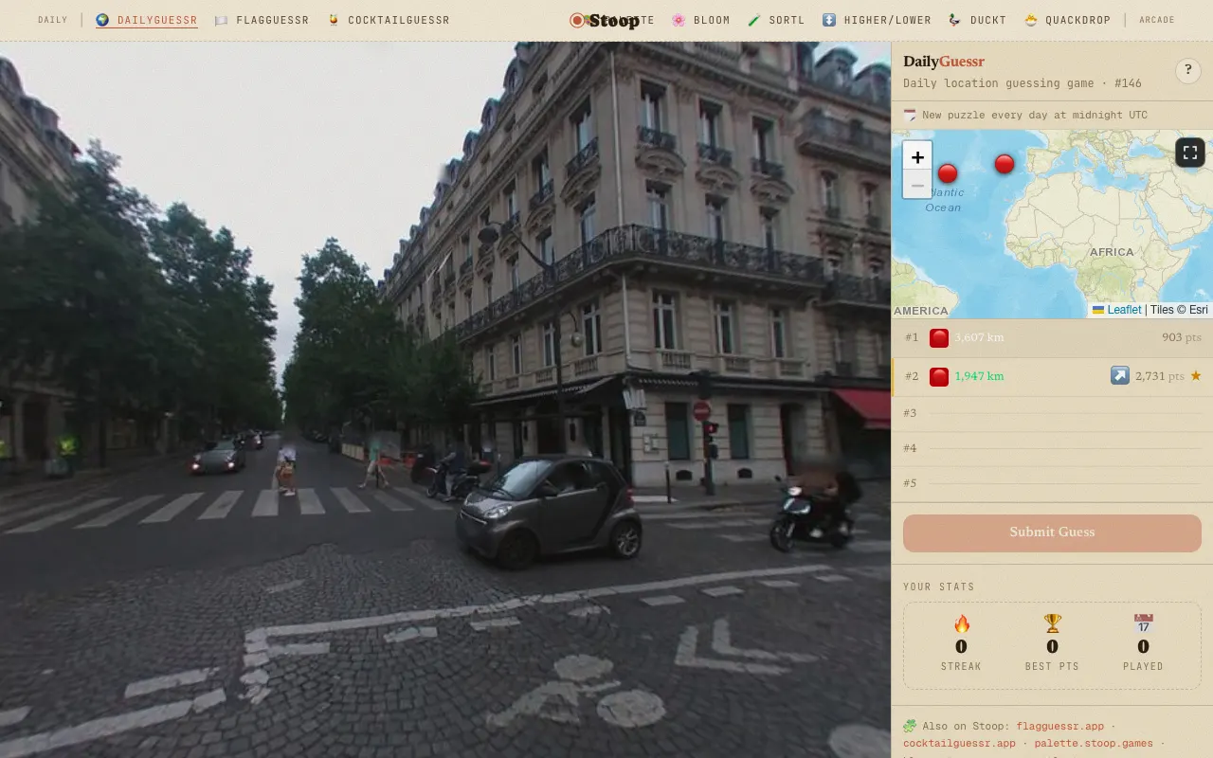Click the "3,607 km" distance text
The height and width of the screenshot is (758, 1213).
coord(979,337)
